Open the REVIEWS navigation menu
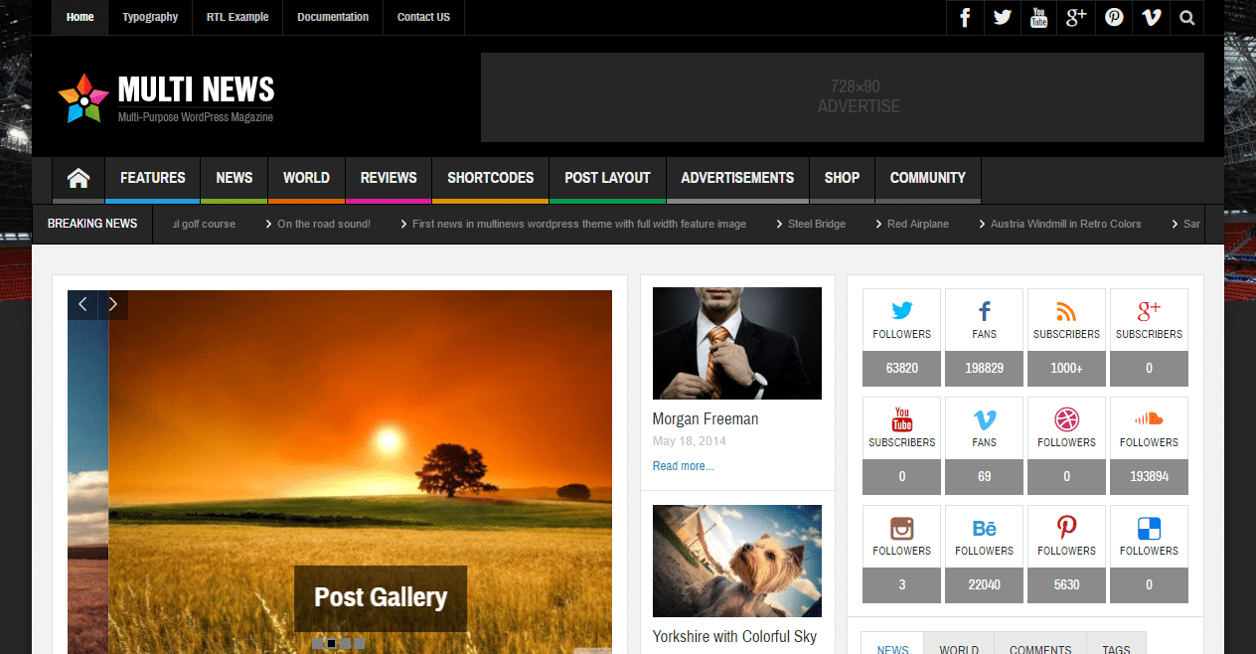Screen dimensions: 1256x654 [389, 179]
